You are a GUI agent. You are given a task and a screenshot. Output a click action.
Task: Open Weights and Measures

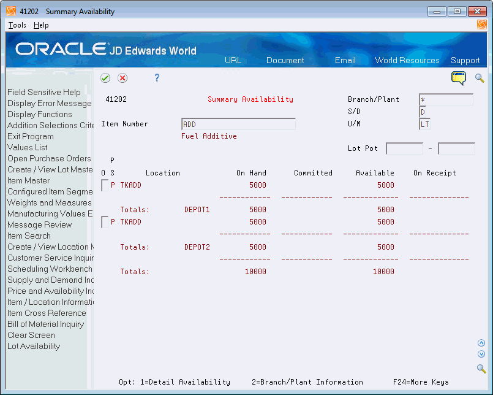pos(50,202)
